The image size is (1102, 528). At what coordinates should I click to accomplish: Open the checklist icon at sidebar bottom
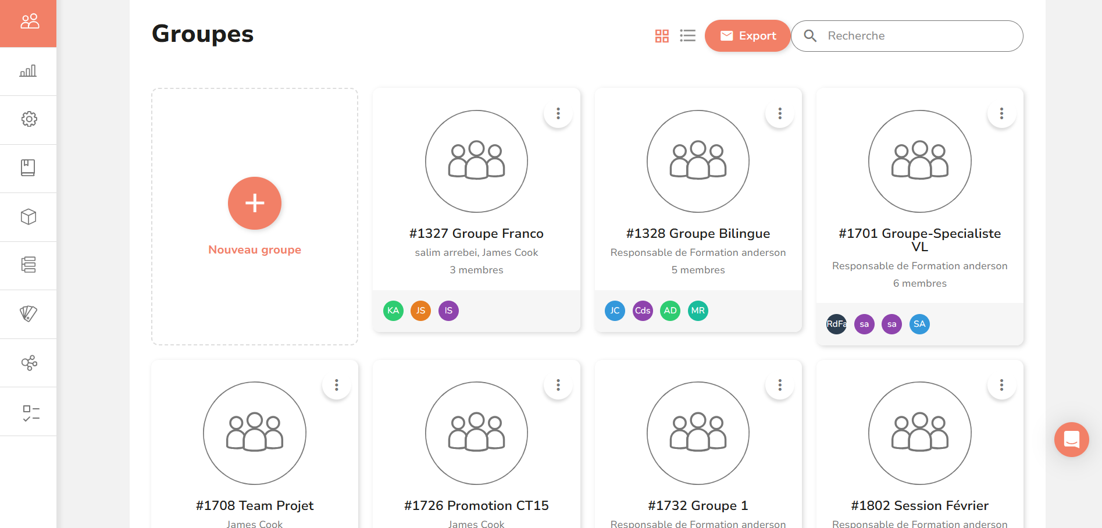[x=28, y=411]
